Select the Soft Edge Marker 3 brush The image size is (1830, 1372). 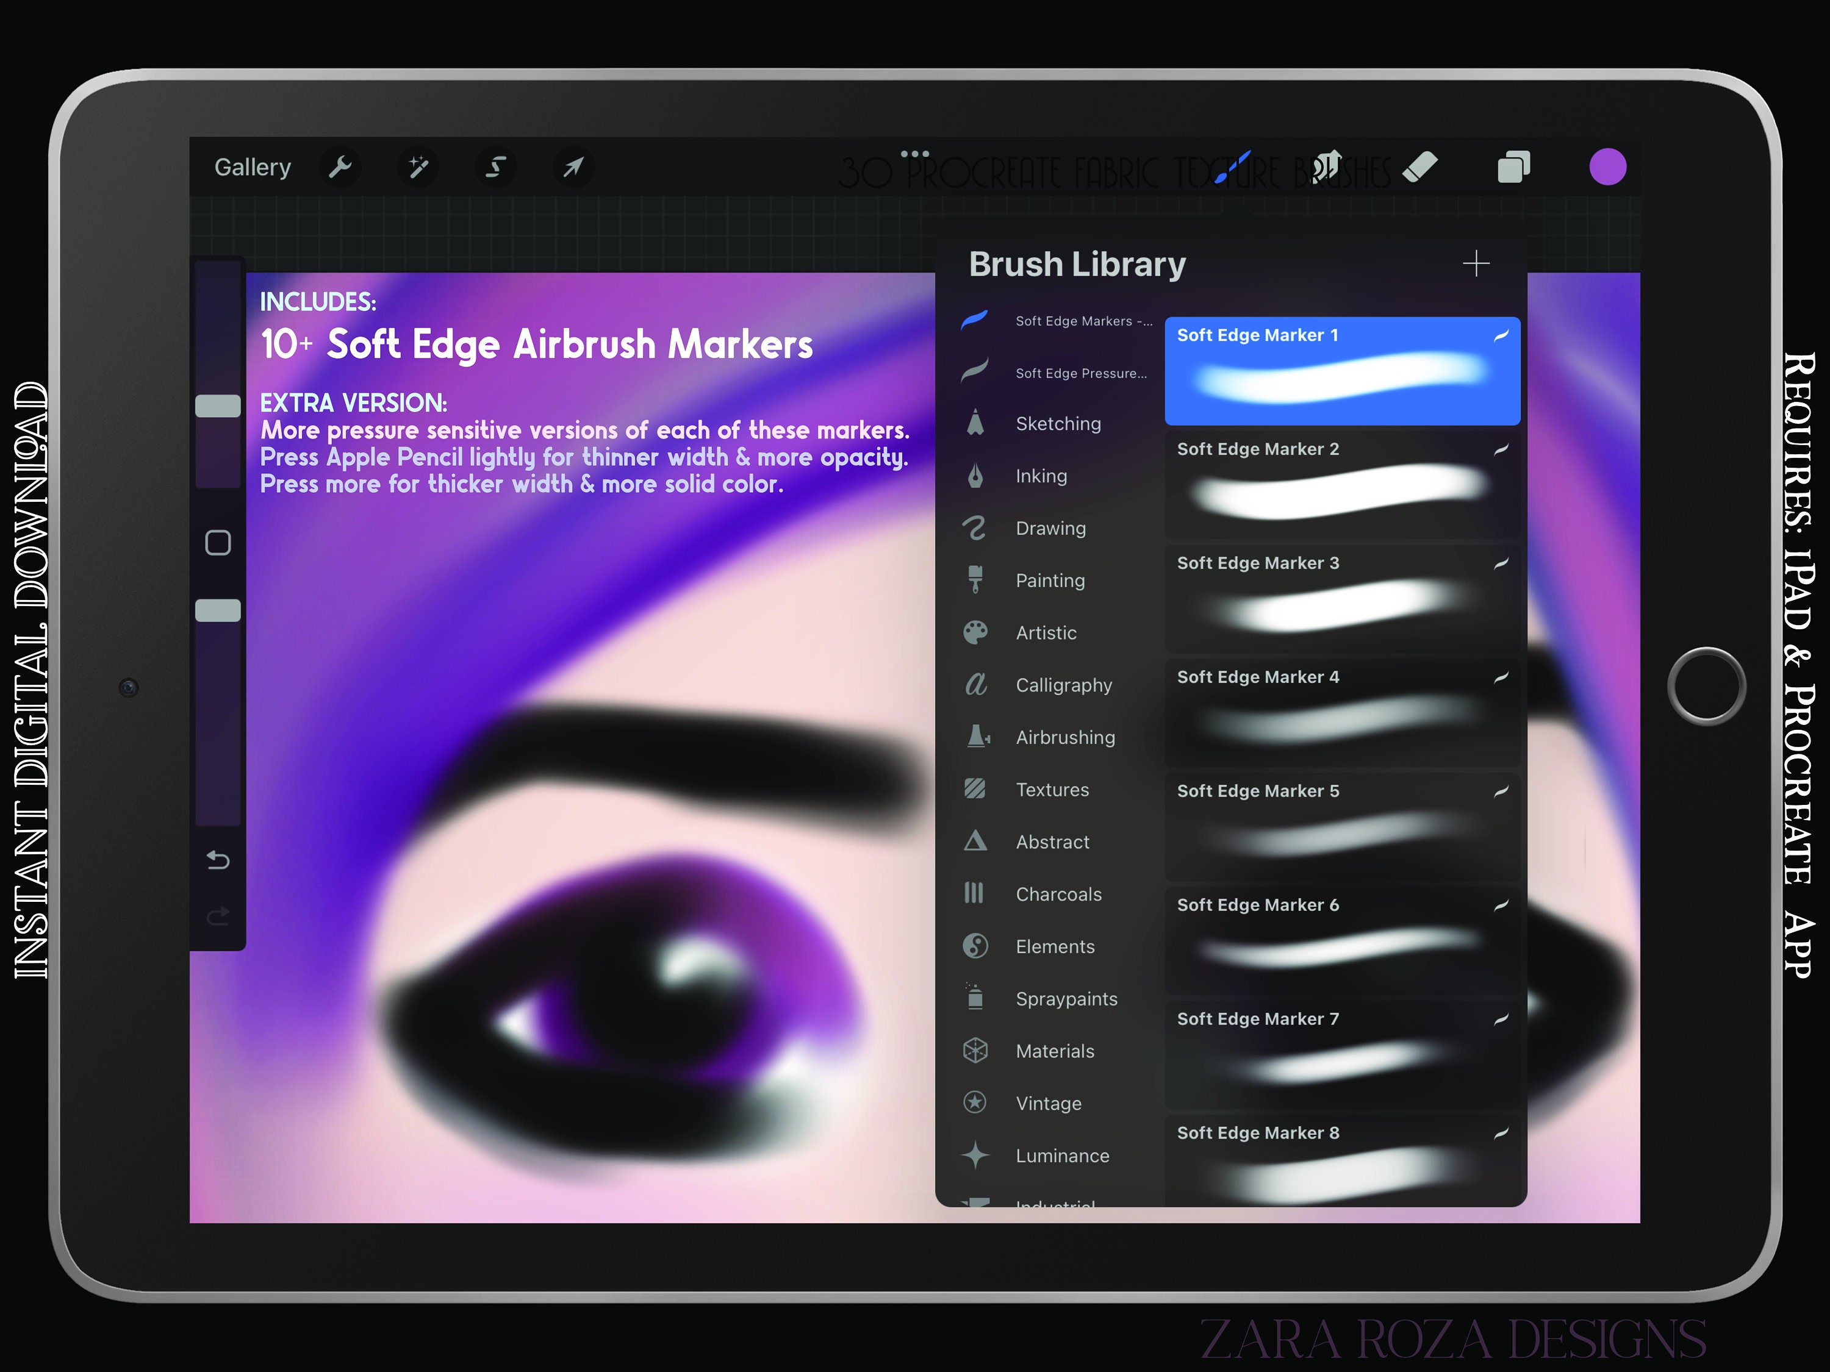[1340, 598]
